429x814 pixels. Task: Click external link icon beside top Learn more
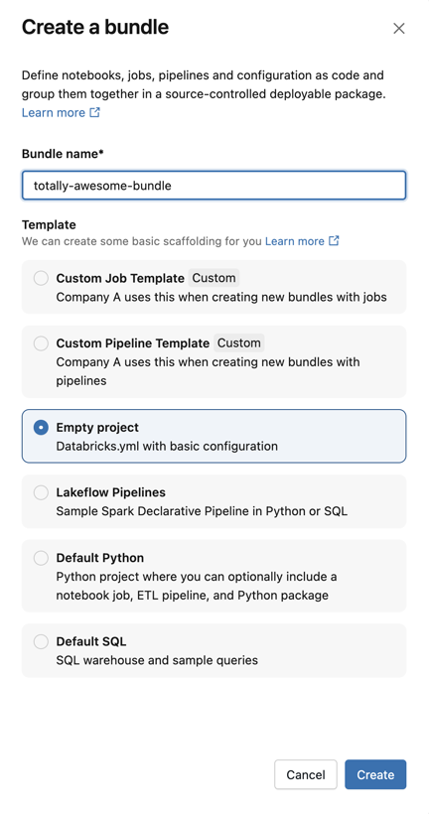[94, 112]
